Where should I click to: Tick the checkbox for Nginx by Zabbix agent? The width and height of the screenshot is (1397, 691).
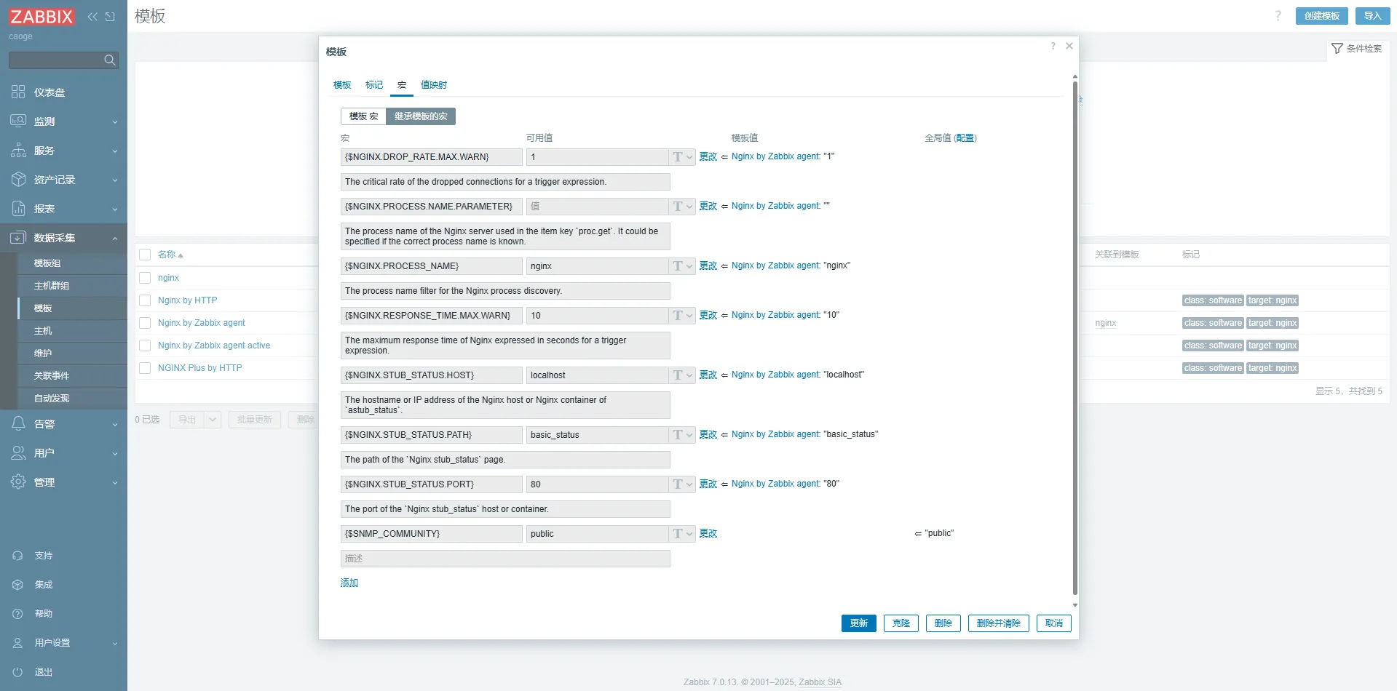click(x=145, y=323)
